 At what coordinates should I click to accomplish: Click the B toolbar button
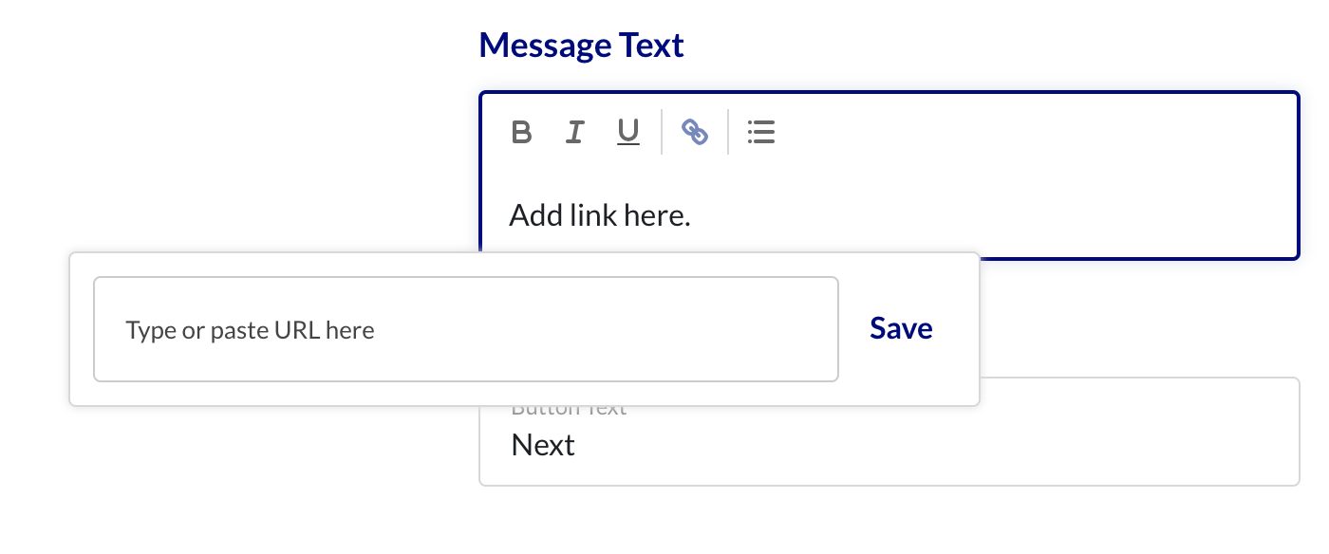point(521,132)
